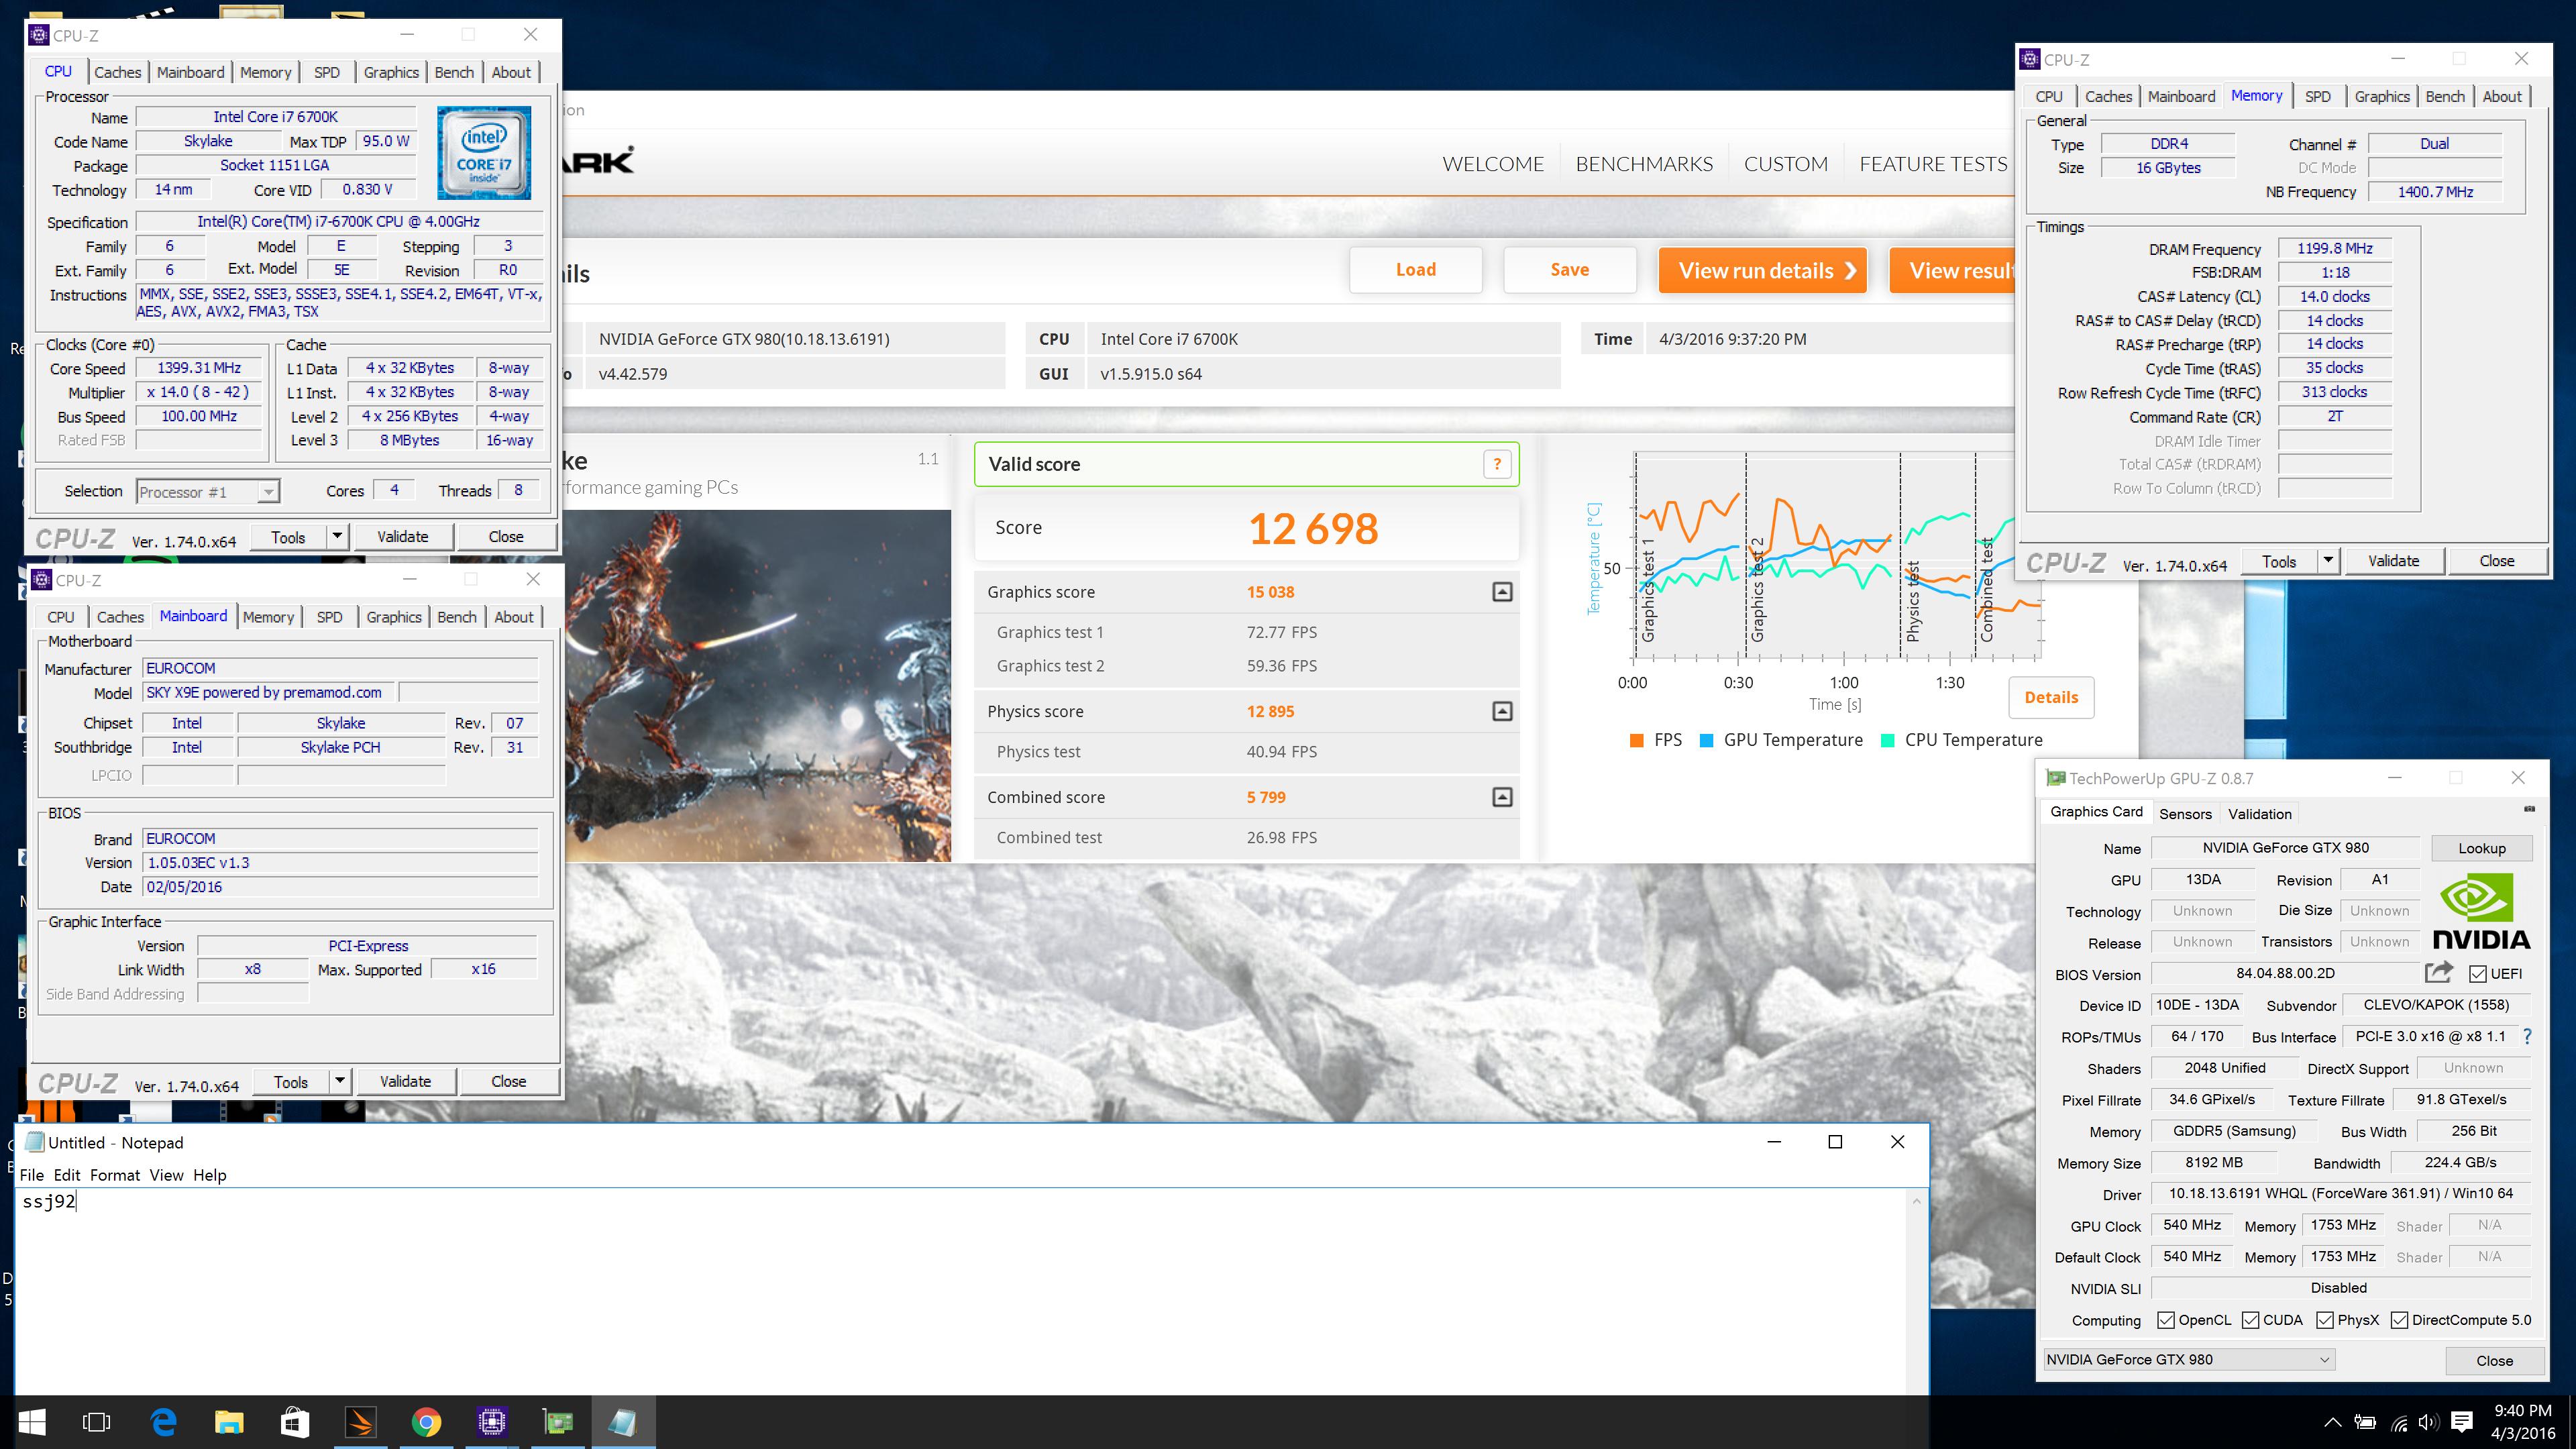Open Bench tab in top-left CPU-Z

point(454,72)
